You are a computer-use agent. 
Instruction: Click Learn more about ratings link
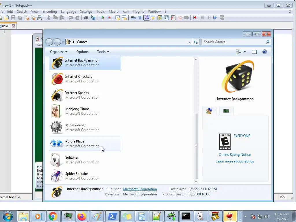click(235, 161)
